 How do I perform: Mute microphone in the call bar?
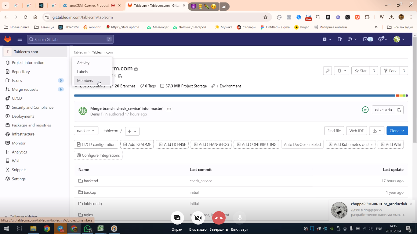[x=240, y=218]
